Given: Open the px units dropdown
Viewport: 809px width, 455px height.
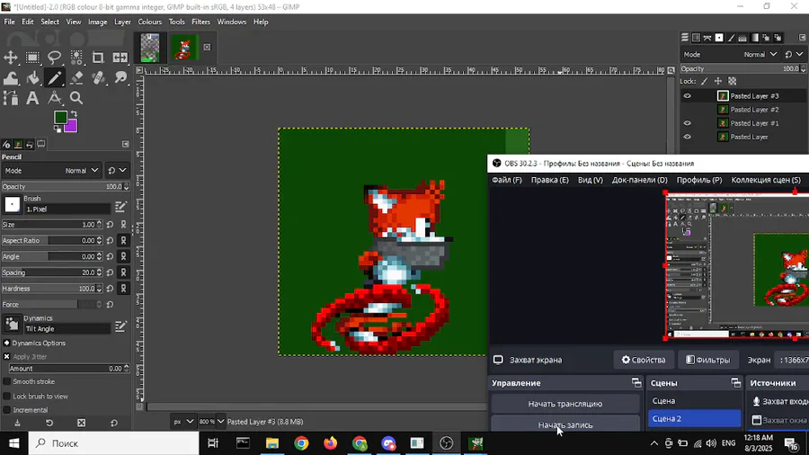Looking at the screenshot, I should pos(183,422).
